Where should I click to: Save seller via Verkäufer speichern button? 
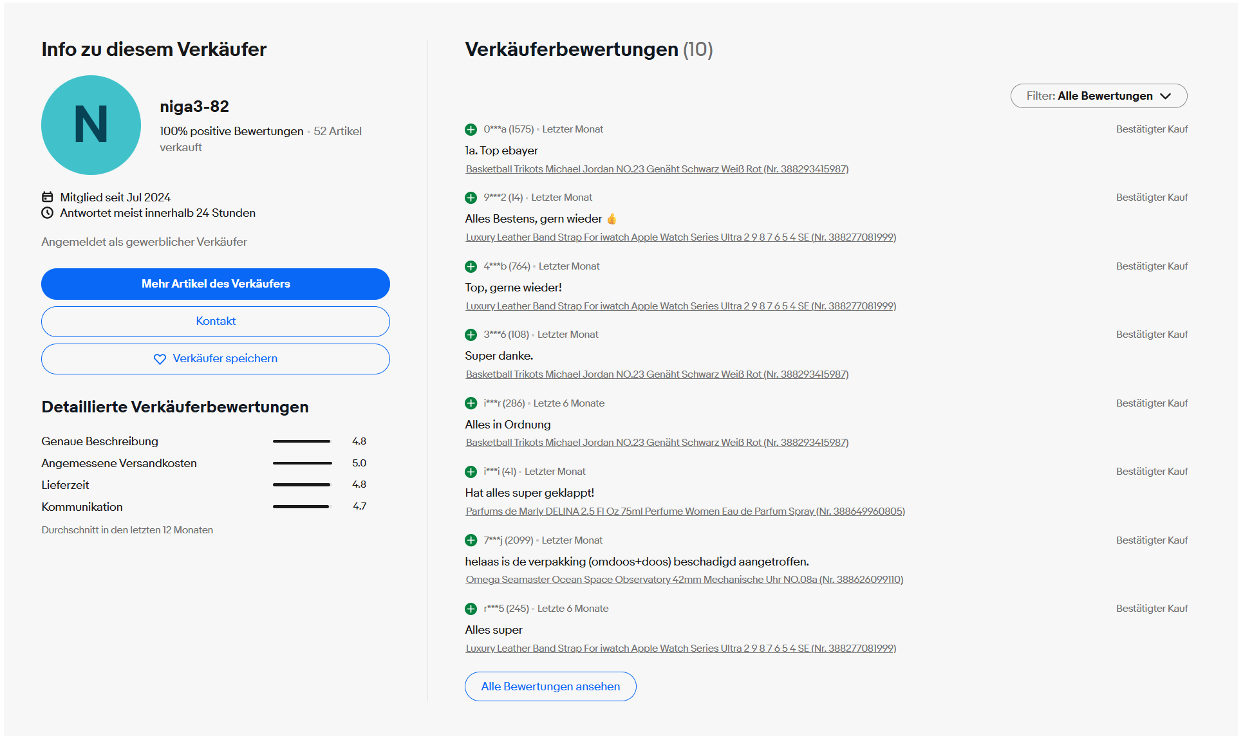(x=216, y=358)
